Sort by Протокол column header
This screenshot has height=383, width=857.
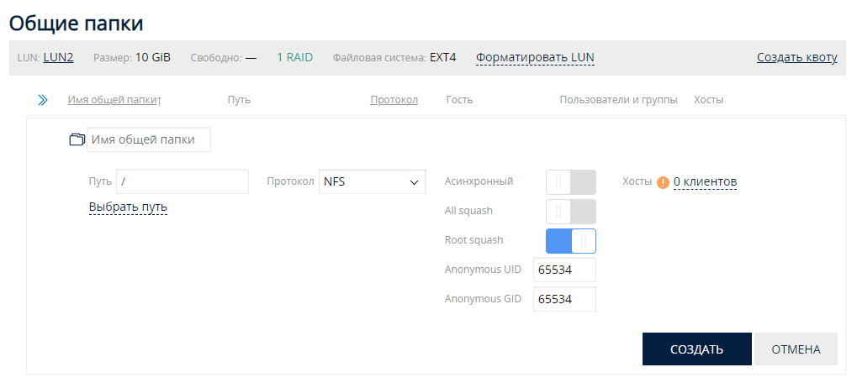[x=394, y=100]
